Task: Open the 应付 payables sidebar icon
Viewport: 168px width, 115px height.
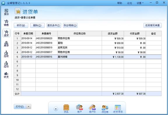Action: coord(6,65)
